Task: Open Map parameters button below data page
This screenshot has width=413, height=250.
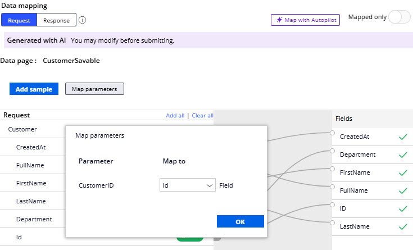Action: (x=94, y=89)
